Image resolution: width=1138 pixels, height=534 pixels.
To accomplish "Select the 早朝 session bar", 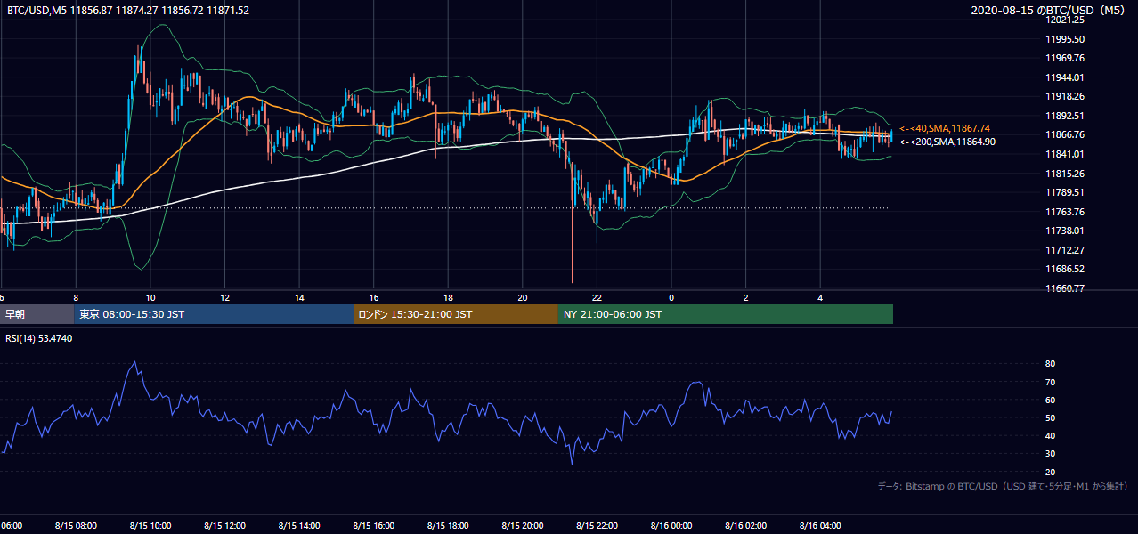I will 37,314.
